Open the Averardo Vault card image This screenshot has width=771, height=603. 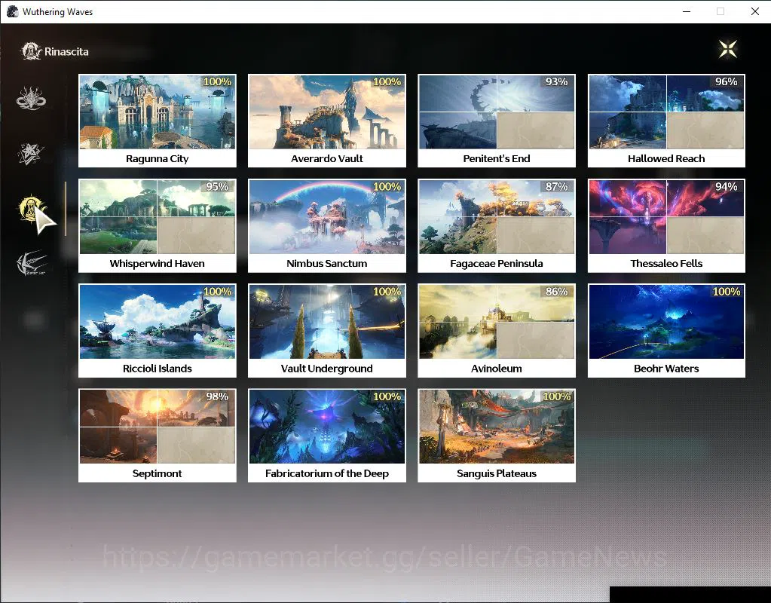[327, 112]
